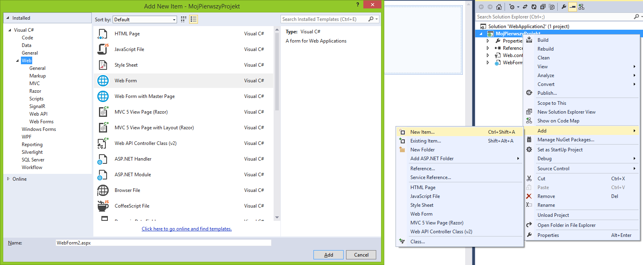Screen dimensions: 643x265
Task: Expand the Properties node in Solution Explorer
Action: coord(488,41)
